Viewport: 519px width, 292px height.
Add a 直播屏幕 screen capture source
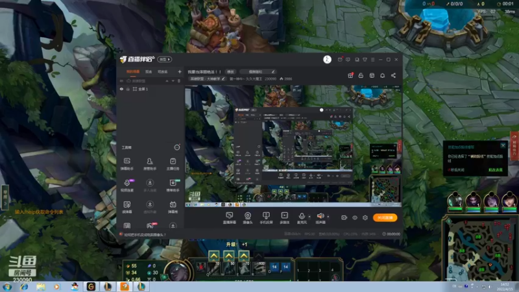(x=229, y=218)
